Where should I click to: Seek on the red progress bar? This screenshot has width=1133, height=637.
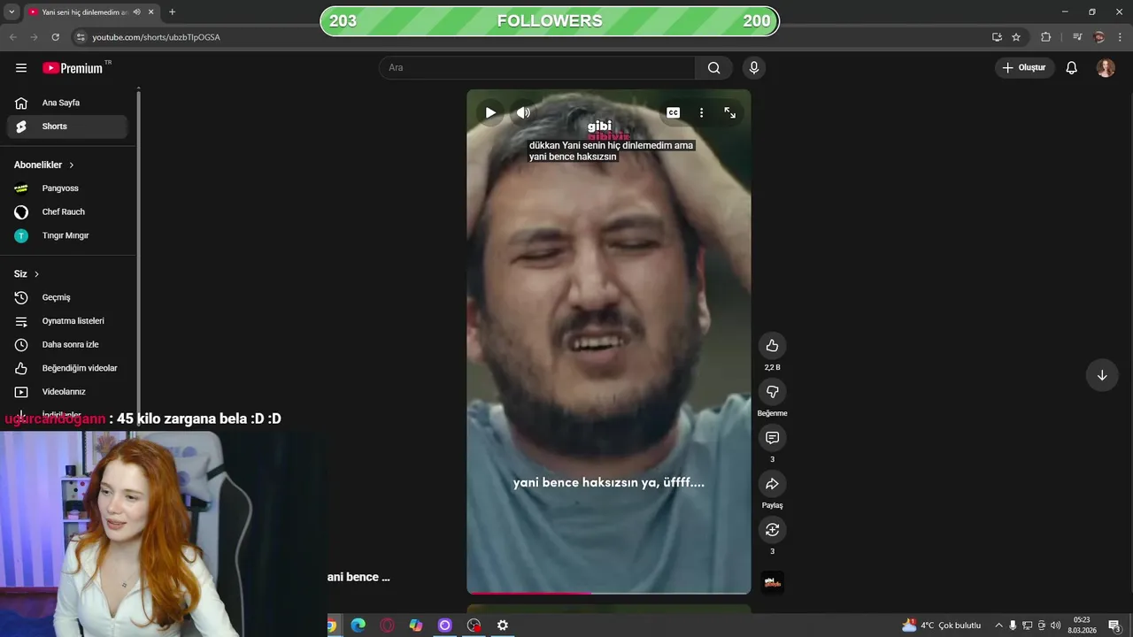pyautogui.click(x=609, y=592)
